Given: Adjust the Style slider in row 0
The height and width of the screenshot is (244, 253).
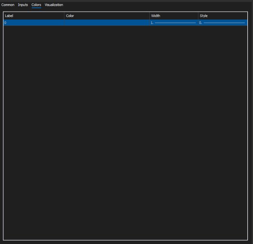Looking at the screenshot, I should (x=224, y=23).
